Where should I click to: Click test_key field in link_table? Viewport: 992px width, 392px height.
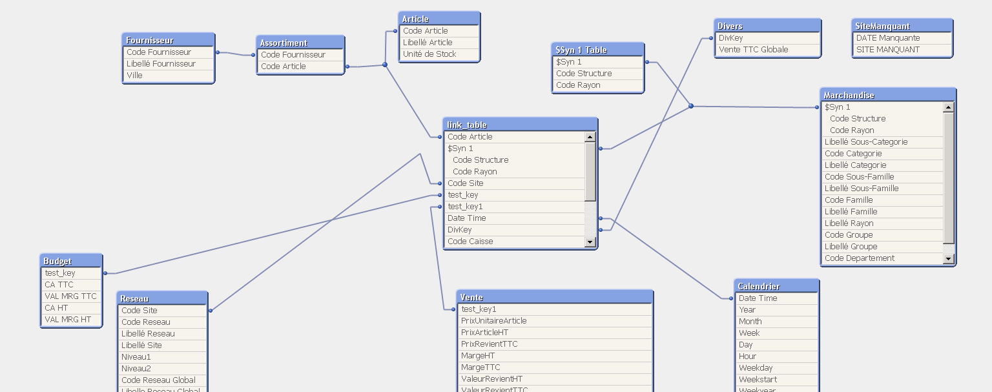pyautogui.click(x=515, y=195)
